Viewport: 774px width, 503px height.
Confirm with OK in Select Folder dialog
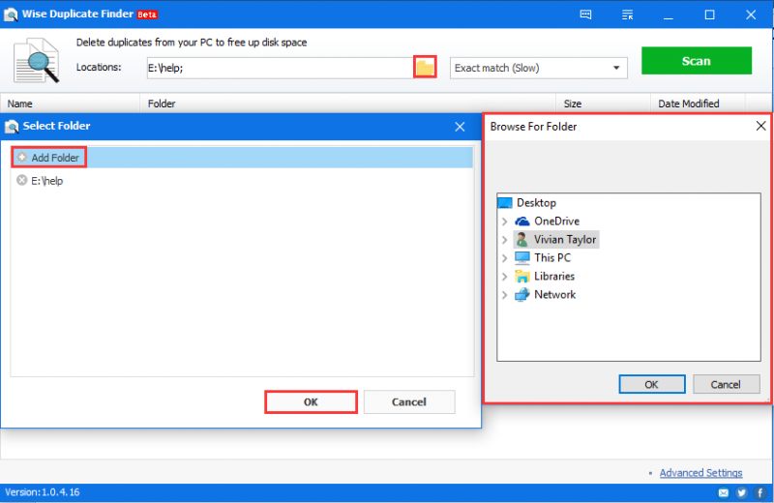click(x=311, y=401)
